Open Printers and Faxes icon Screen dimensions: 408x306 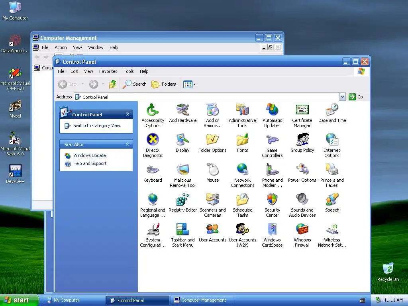(x=332, y=175)
